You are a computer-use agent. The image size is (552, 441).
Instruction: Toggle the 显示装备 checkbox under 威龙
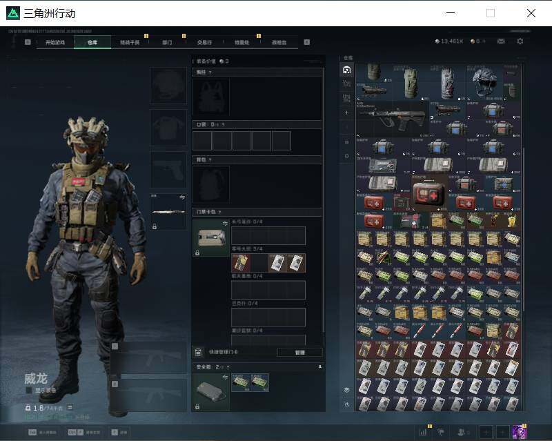pos(29,391)
